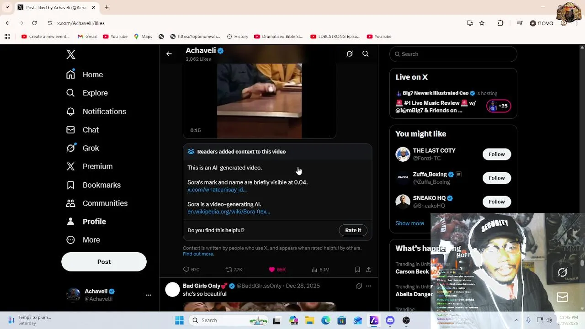This screenshot has height=329, width=585.
Task: Open Bad Girls Only profile avatar
Action: [x=173, y=289]
